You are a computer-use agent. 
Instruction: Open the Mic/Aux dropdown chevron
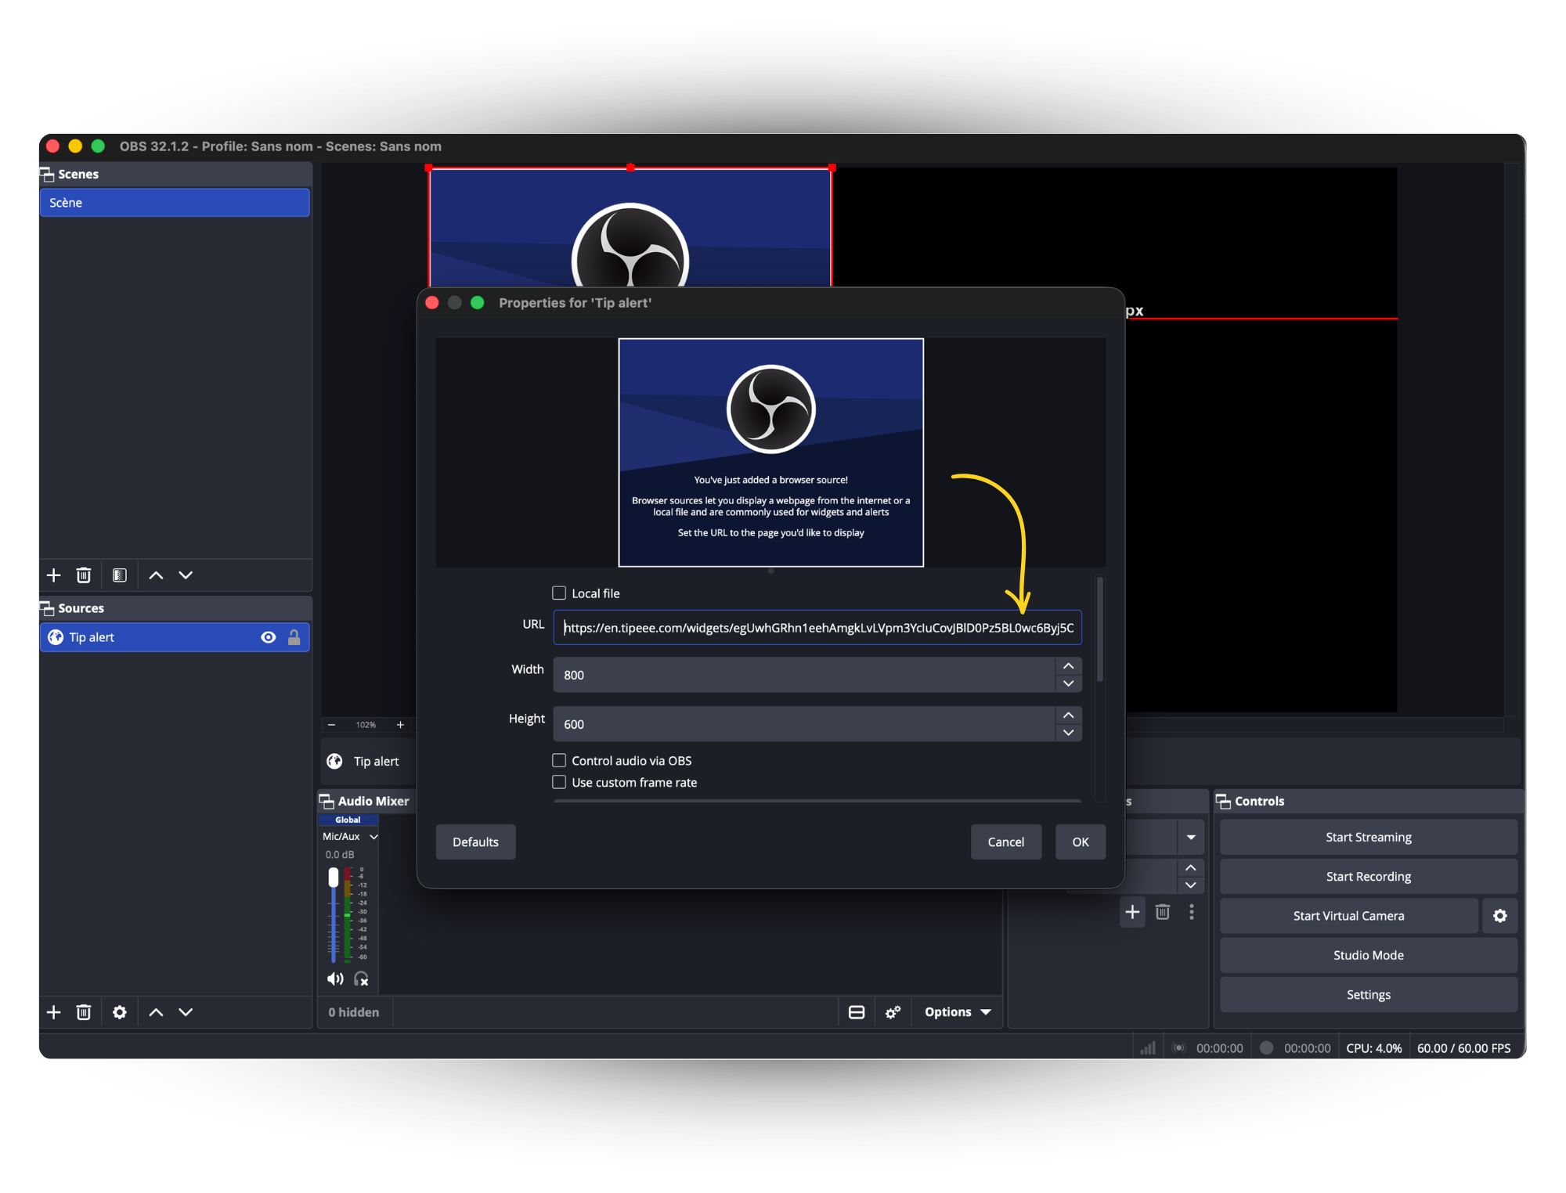374,837
